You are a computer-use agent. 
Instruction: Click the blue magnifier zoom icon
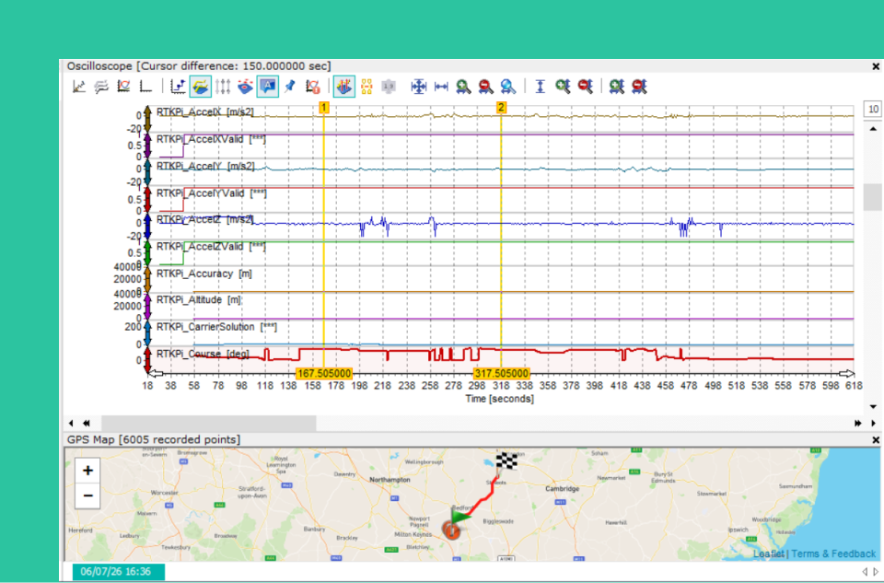pos(508,87)
